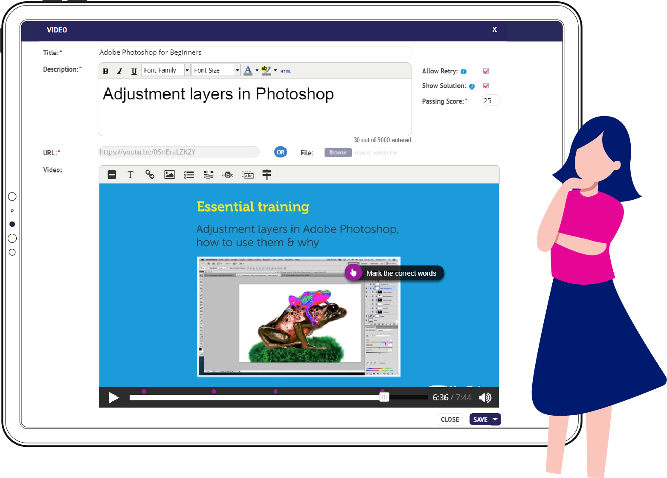This screenshot has width=667, height=478.
Task: Toggle underline formatting in description editor
Action: [134, 71]
